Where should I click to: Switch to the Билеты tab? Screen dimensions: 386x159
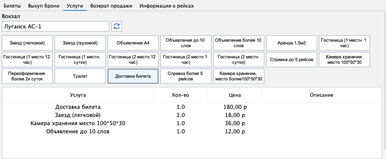[x=12, y=6]
